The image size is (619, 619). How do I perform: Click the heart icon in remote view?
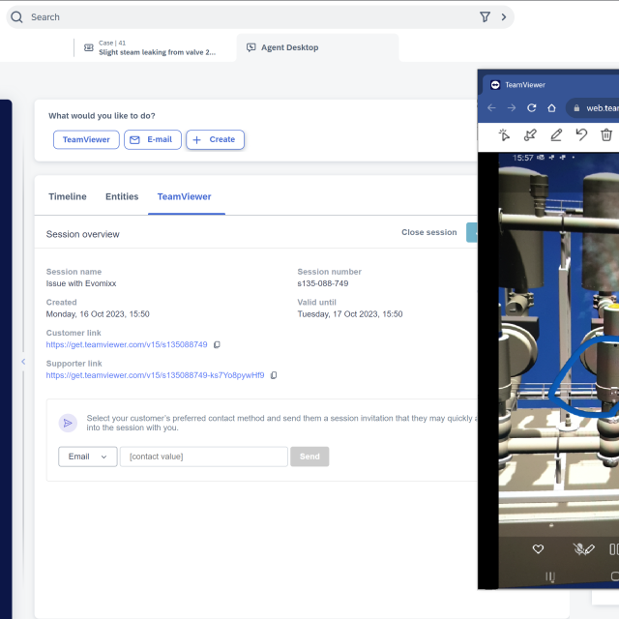click(x=538, y=548)
